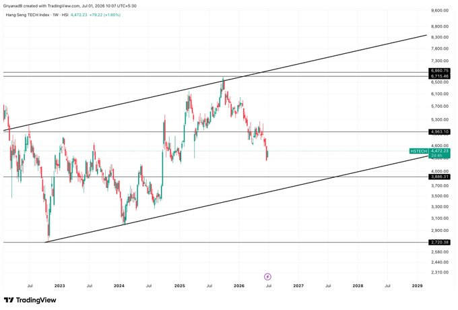458x310 pixels.
Task: Click the 9,600.00 price axis label
Action: 440,10
